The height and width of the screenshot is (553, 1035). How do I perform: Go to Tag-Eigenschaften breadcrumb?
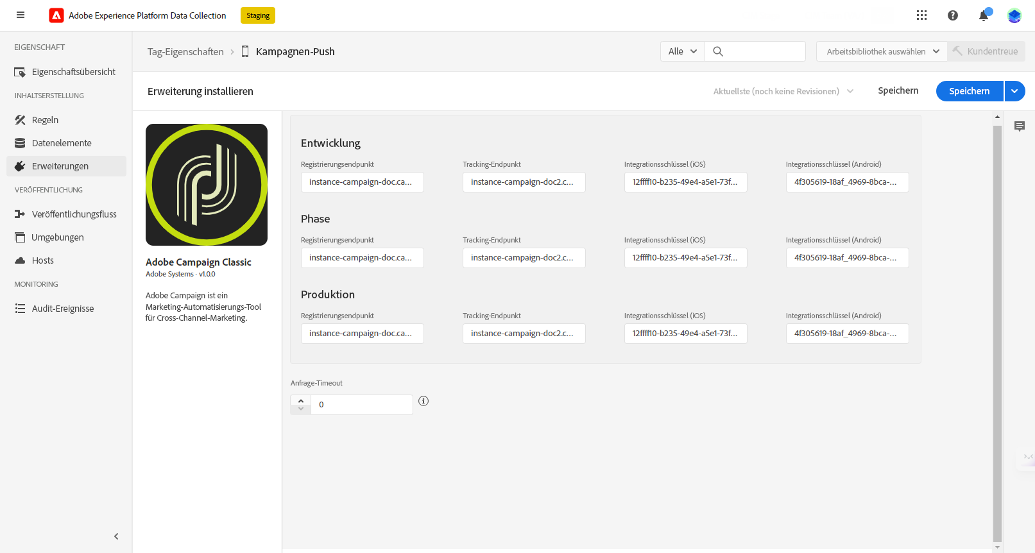click(185, 51)
